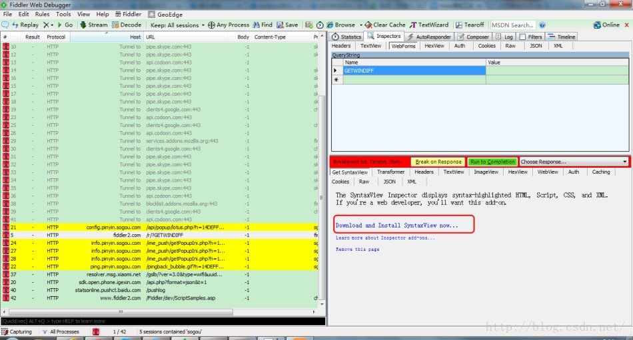
Task: Toggle Stream mode in toolbar
Action: (94, 25)
